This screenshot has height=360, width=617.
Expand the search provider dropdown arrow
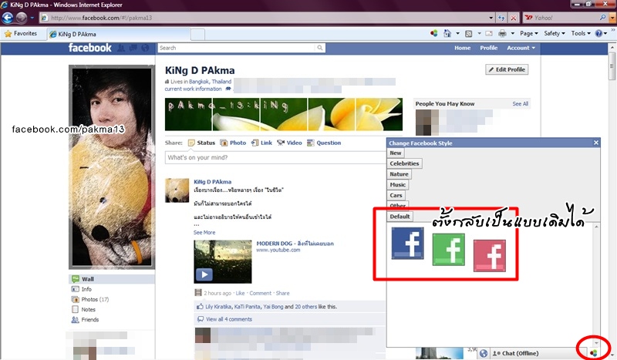point(612,18)
